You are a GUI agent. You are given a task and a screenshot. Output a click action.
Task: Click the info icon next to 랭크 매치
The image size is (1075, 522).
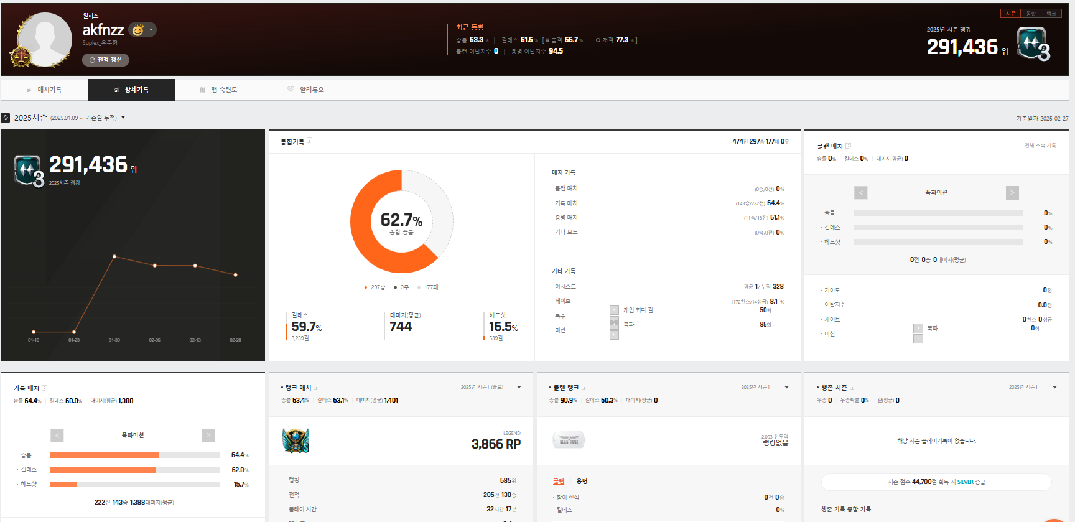point(317,388)
